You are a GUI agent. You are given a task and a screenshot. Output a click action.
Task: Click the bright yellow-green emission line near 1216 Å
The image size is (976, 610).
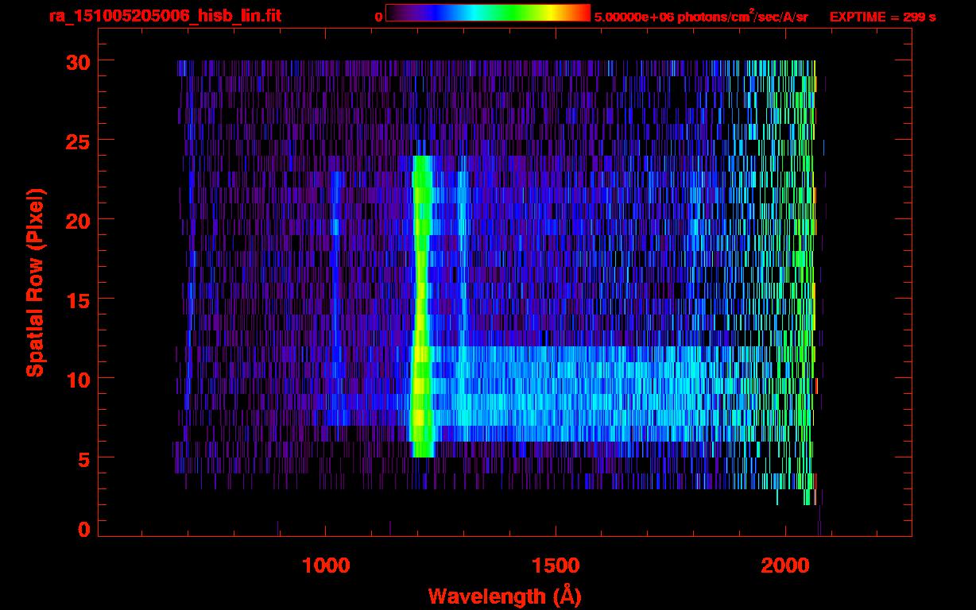pyautogui.click(x=422, y=306)
